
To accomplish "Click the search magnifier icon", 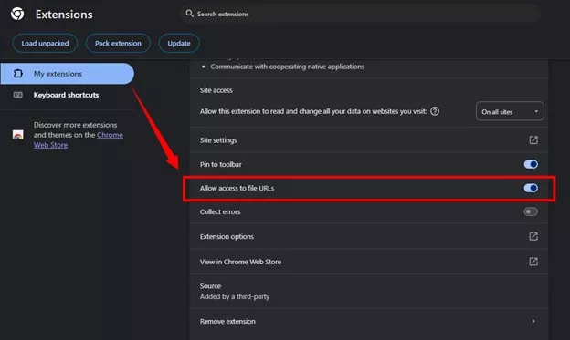I will (x=189, y=14).
